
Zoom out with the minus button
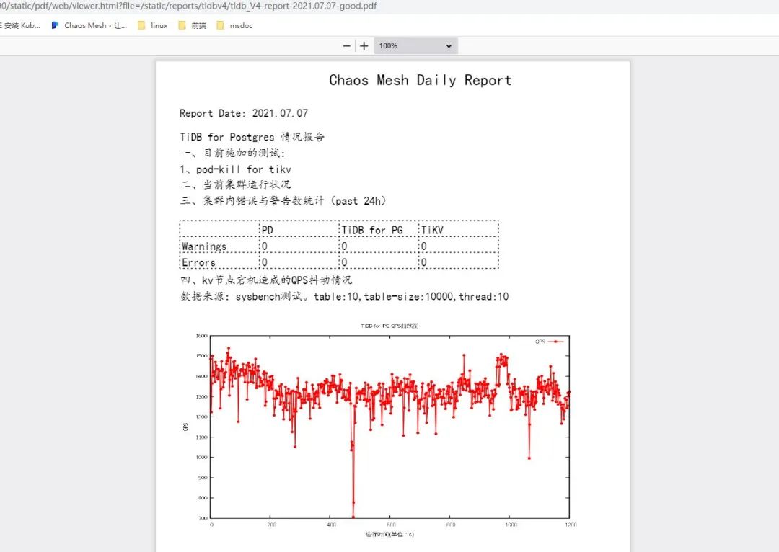(347, 45)
